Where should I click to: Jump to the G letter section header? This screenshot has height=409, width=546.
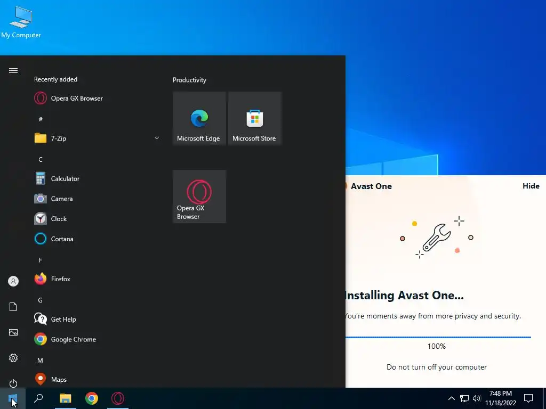41,300
